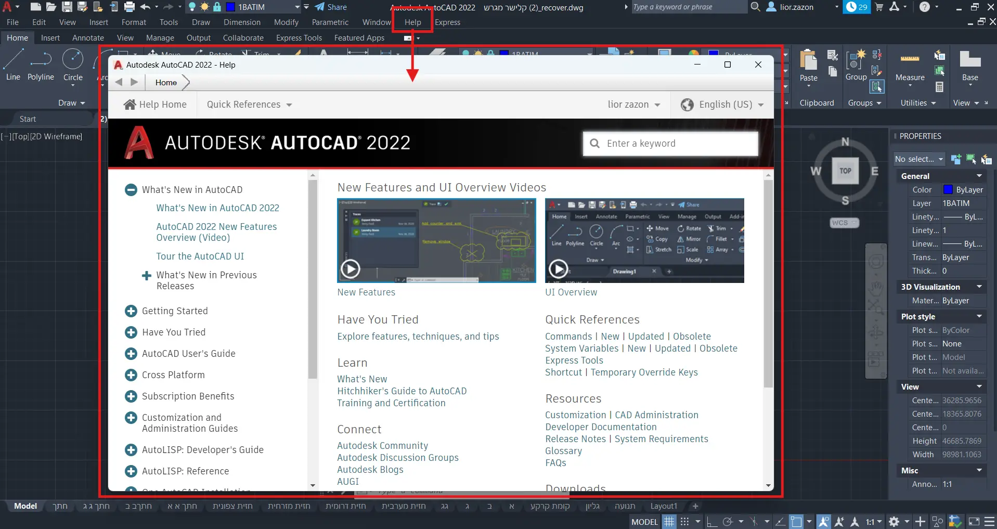Screen dimensions: 997x529
Task: Expand the AutoCAD User's Guide node
Action: coord(131,354)
